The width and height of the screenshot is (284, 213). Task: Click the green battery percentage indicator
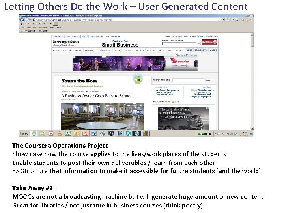(202, 134)
